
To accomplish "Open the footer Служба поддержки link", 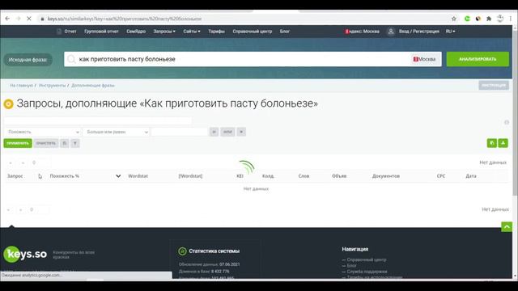I will [367, 272].
